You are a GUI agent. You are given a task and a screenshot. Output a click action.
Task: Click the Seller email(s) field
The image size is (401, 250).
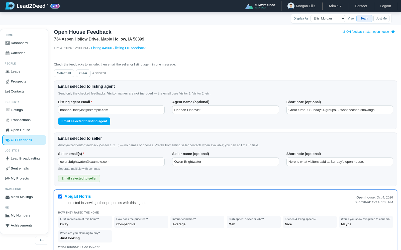click(x=111, y=162)
